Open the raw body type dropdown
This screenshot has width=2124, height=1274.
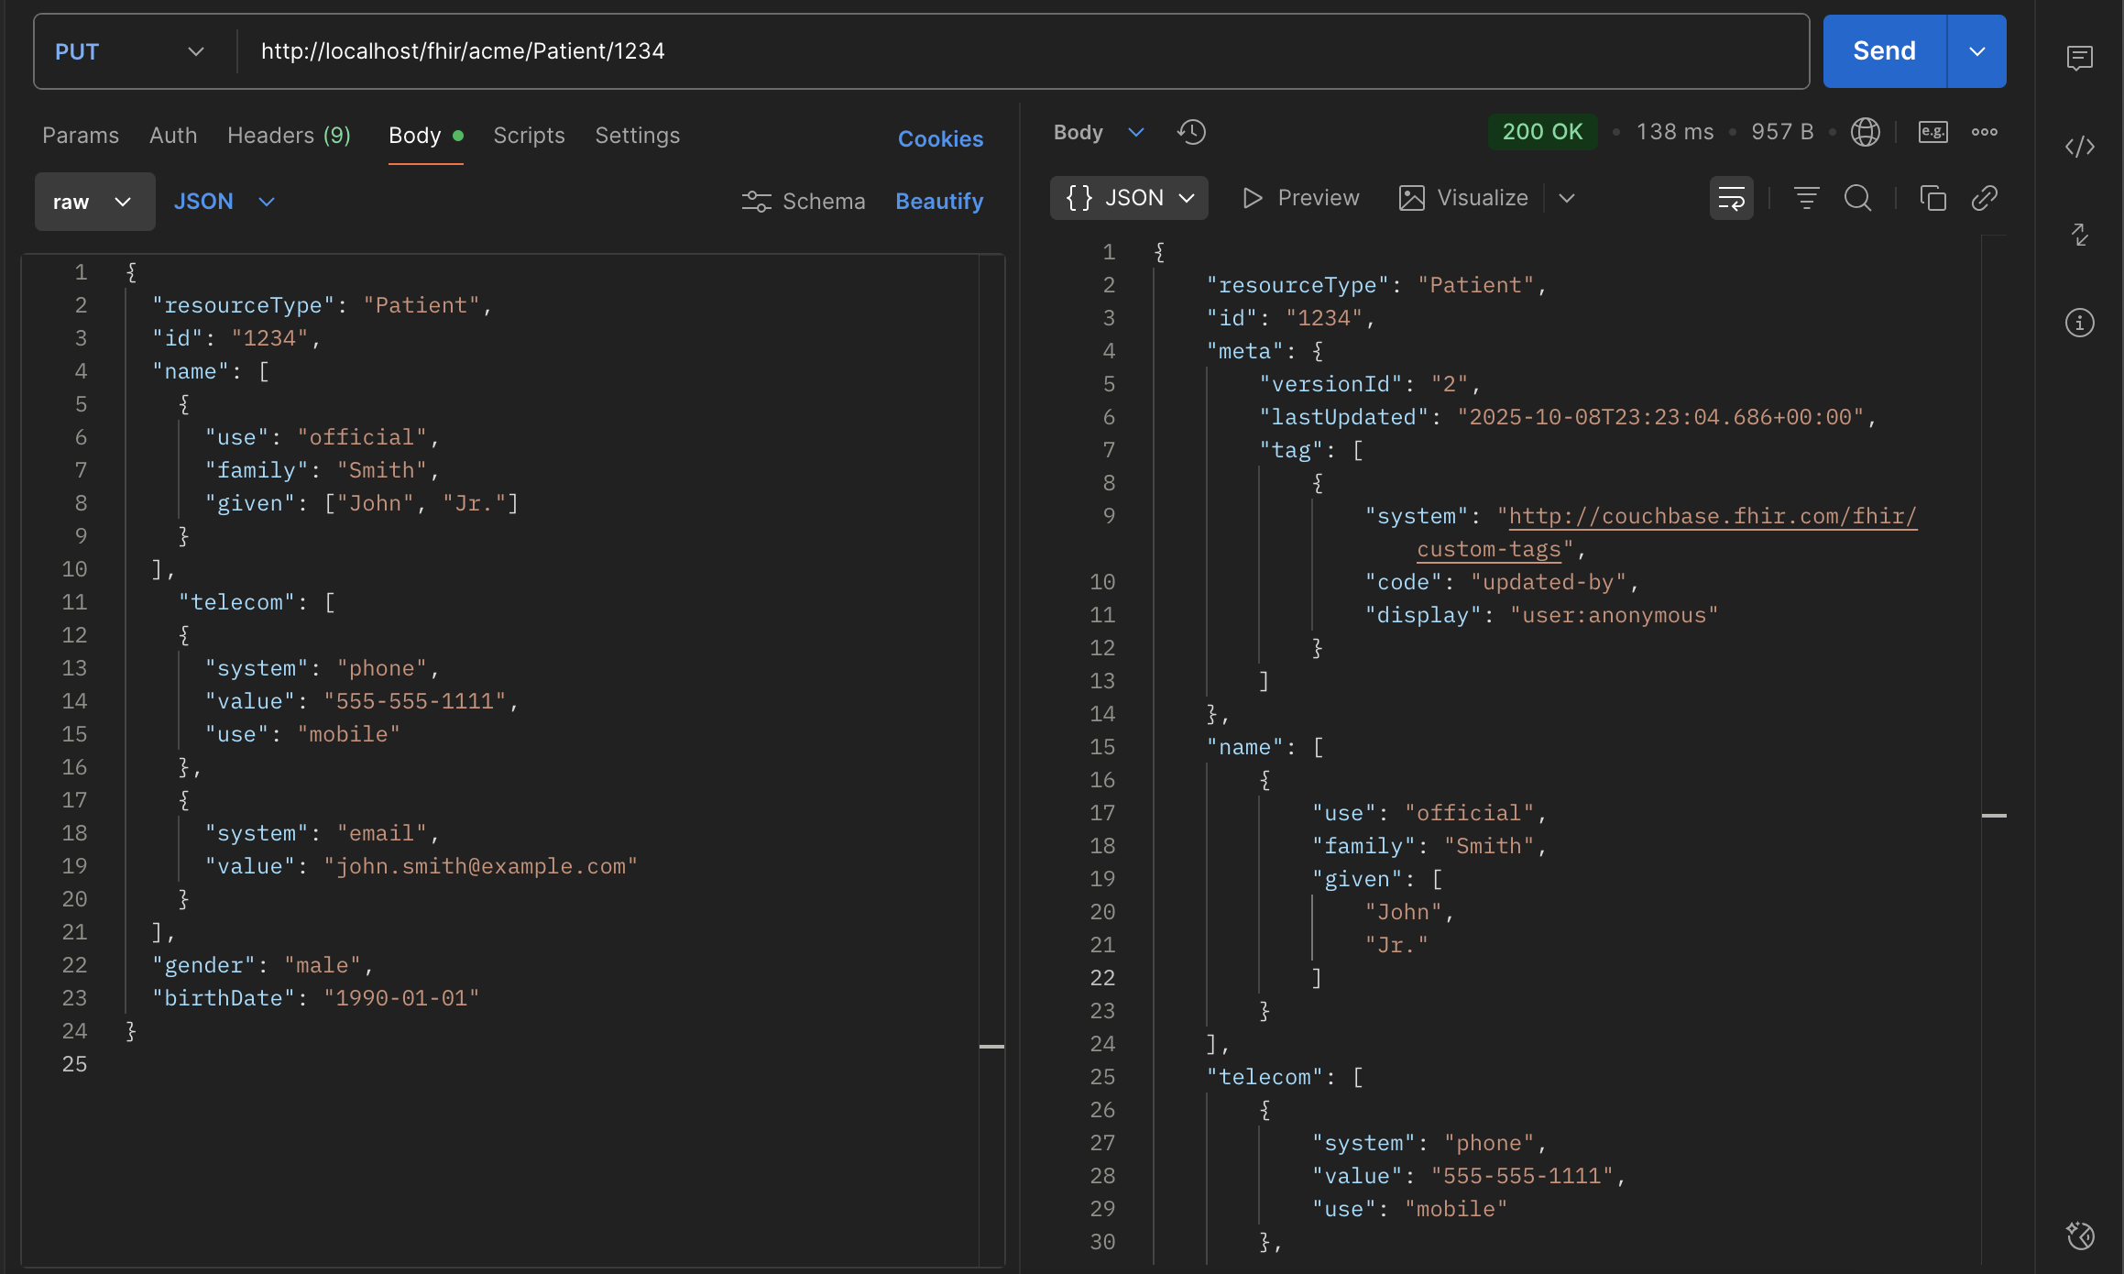click(94, 202)
